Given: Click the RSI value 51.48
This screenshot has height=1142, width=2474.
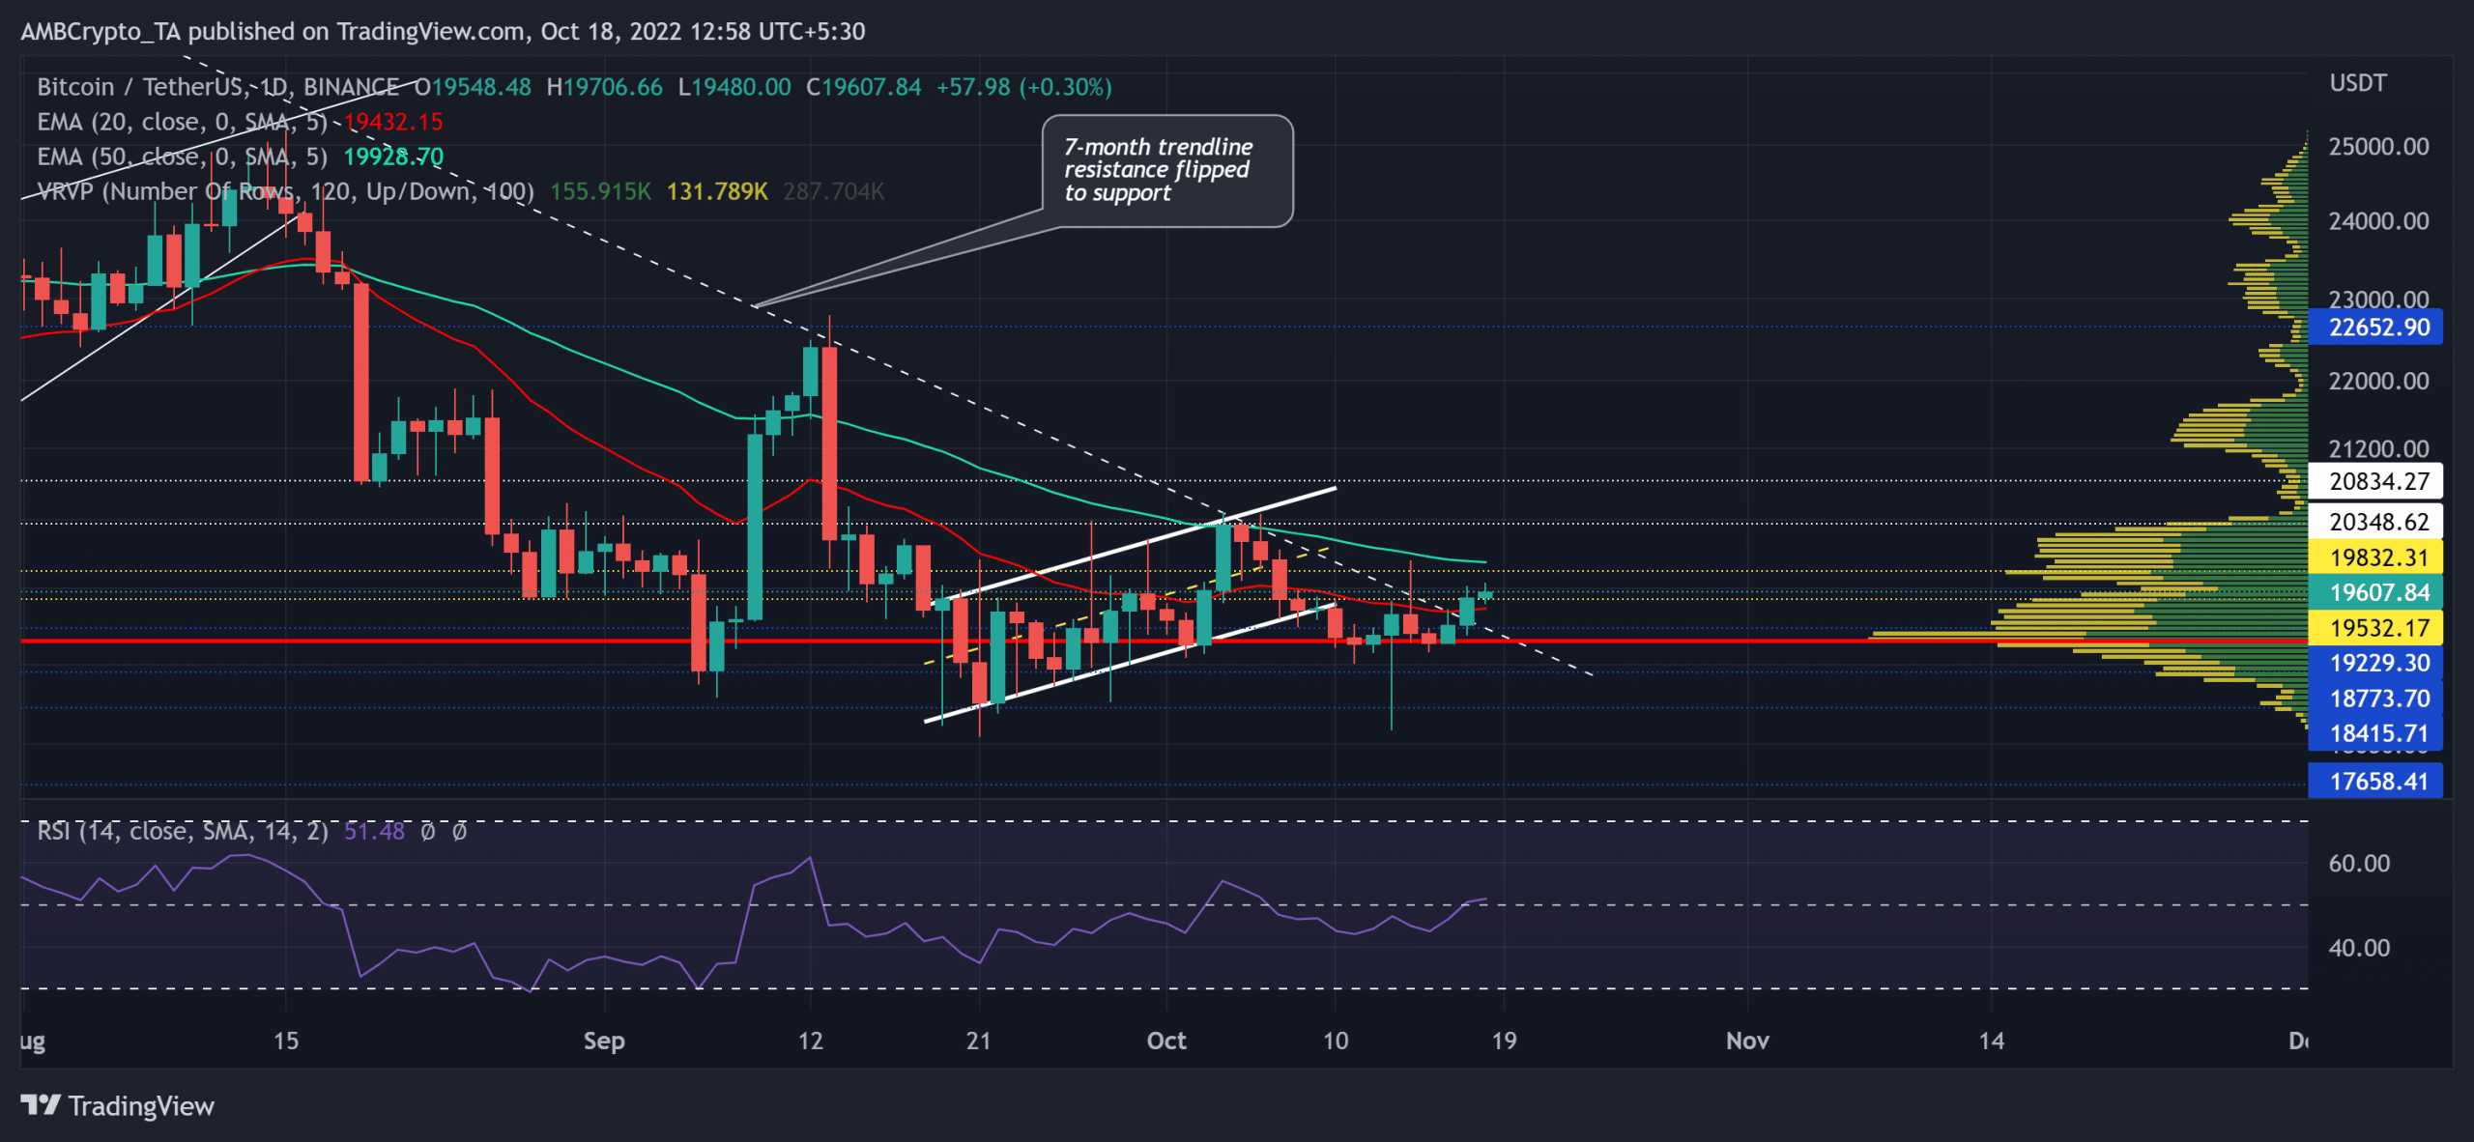Looking at the screenshot, I should click(374, 831).
